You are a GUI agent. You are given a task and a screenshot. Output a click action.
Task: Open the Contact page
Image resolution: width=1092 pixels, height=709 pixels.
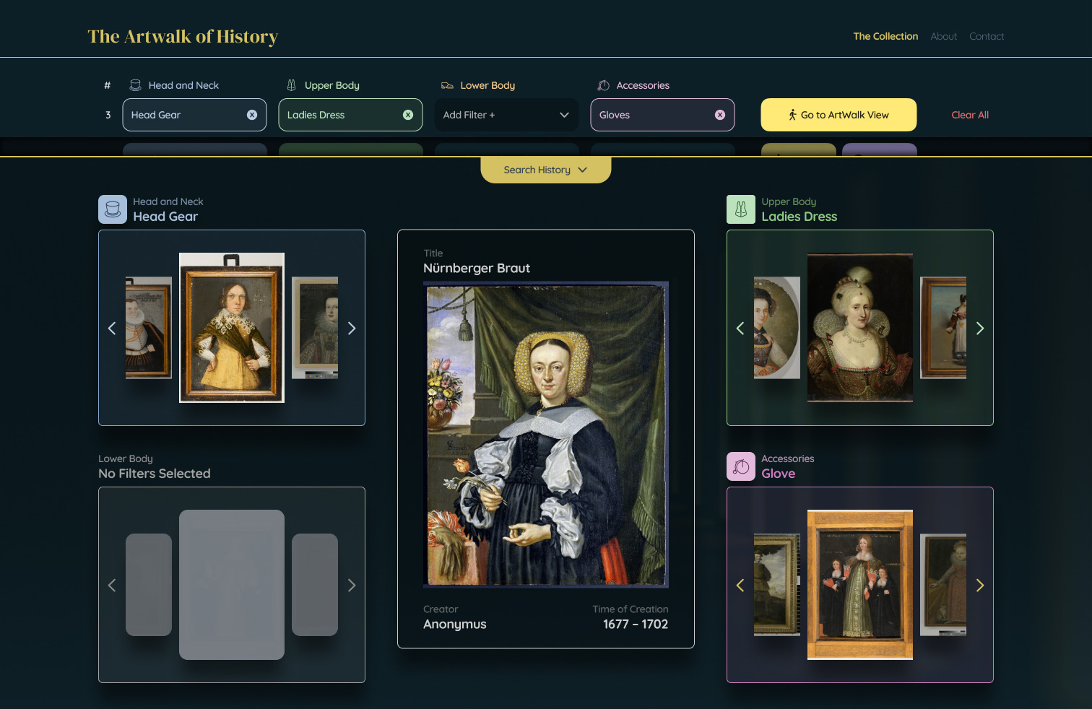point(987,36)
